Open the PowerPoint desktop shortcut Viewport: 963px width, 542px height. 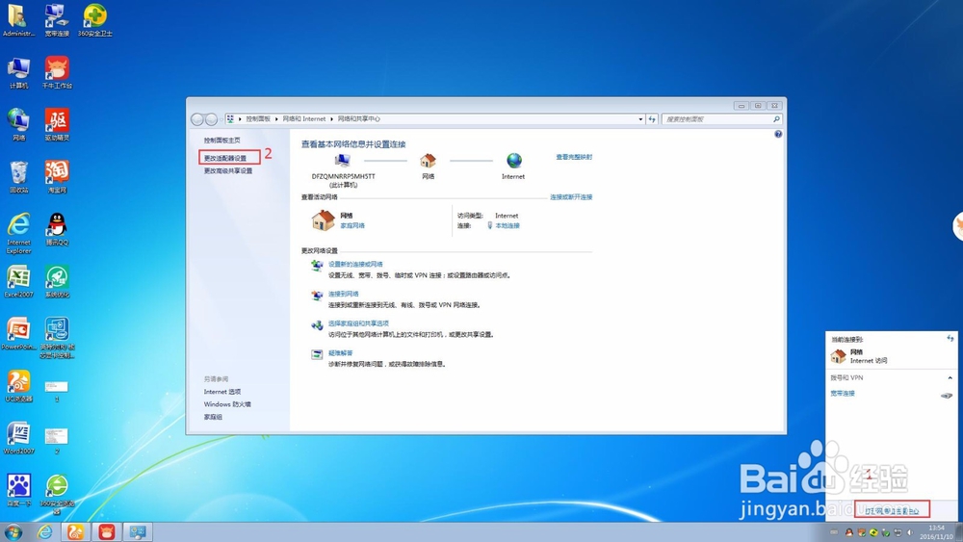[x=18, y=333]
